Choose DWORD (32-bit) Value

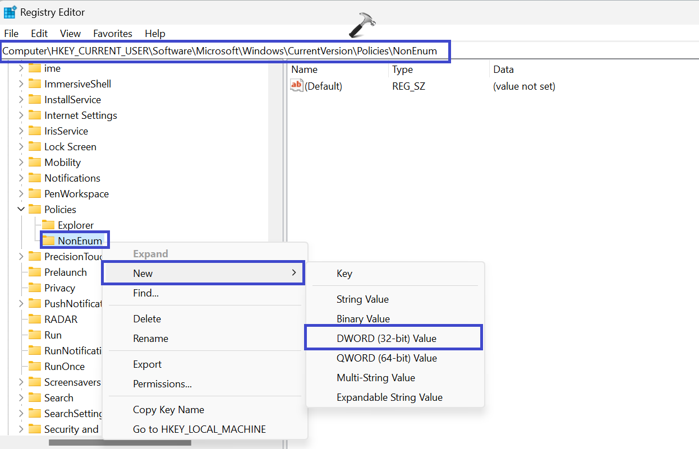[394, 338]
